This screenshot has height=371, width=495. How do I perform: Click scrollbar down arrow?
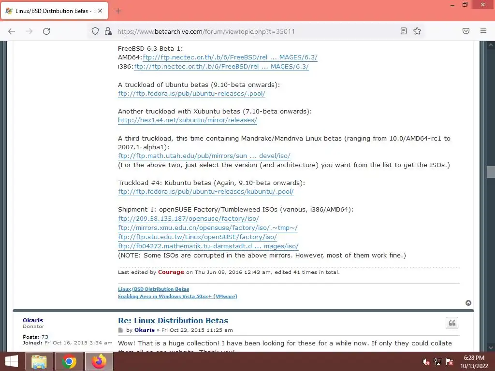tap(491, 348)
